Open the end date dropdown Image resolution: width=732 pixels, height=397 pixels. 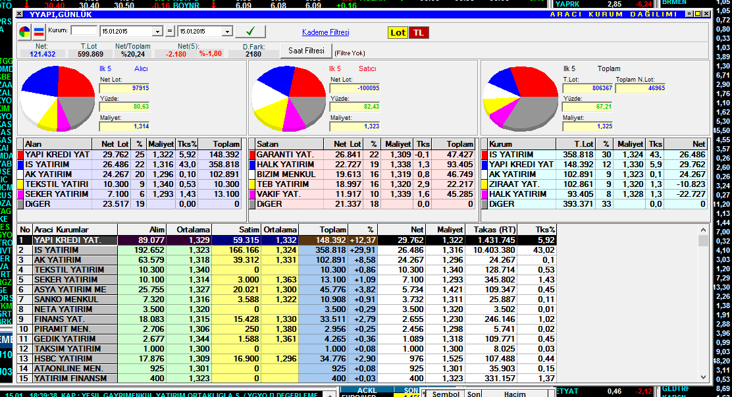tap(227, 32)
